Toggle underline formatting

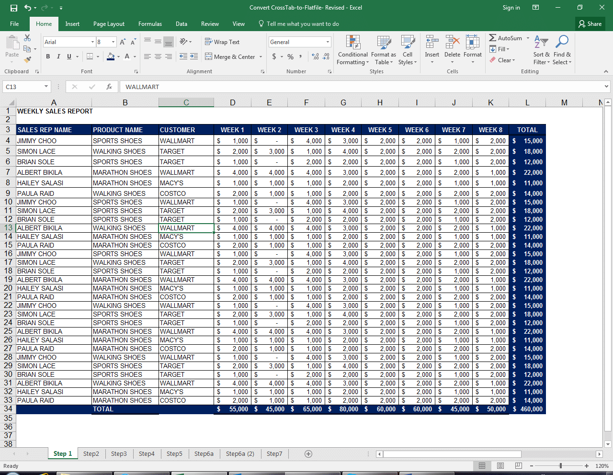point(69,57)
